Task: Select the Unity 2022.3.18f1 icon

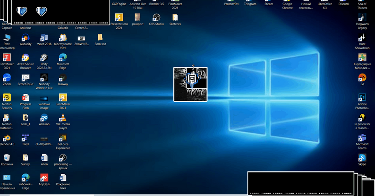Action: (44, 58)
